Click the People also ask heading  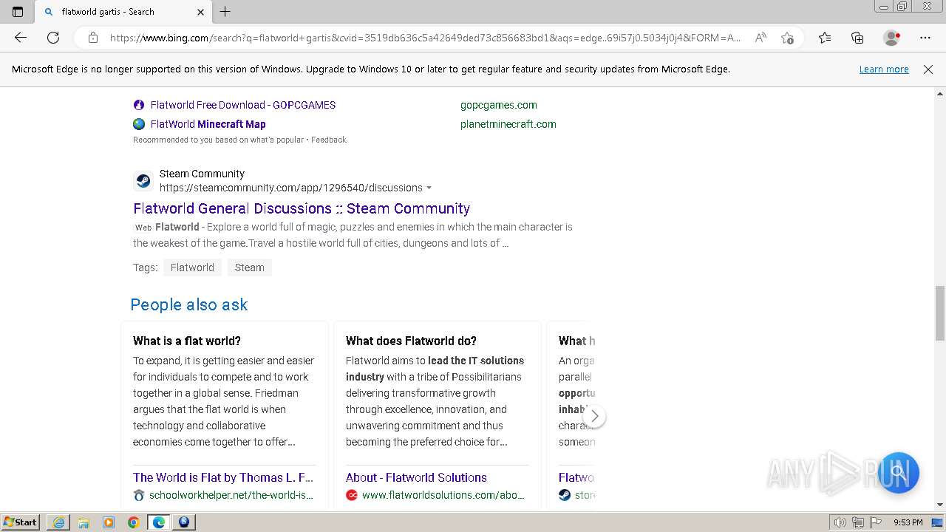coord(189,304)
